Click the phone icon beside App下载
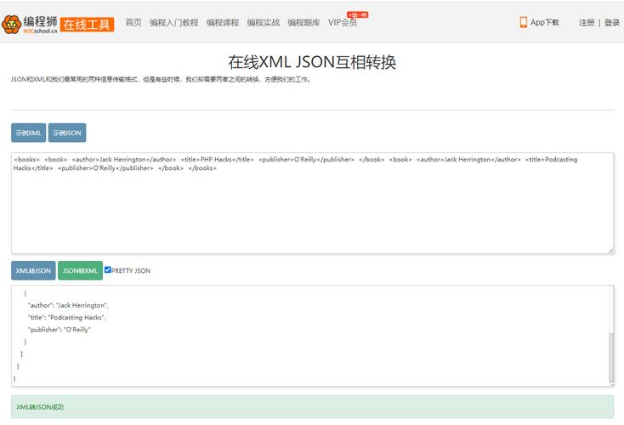The width and height of the screenshot is (624, 425). (x=524, y=22)
